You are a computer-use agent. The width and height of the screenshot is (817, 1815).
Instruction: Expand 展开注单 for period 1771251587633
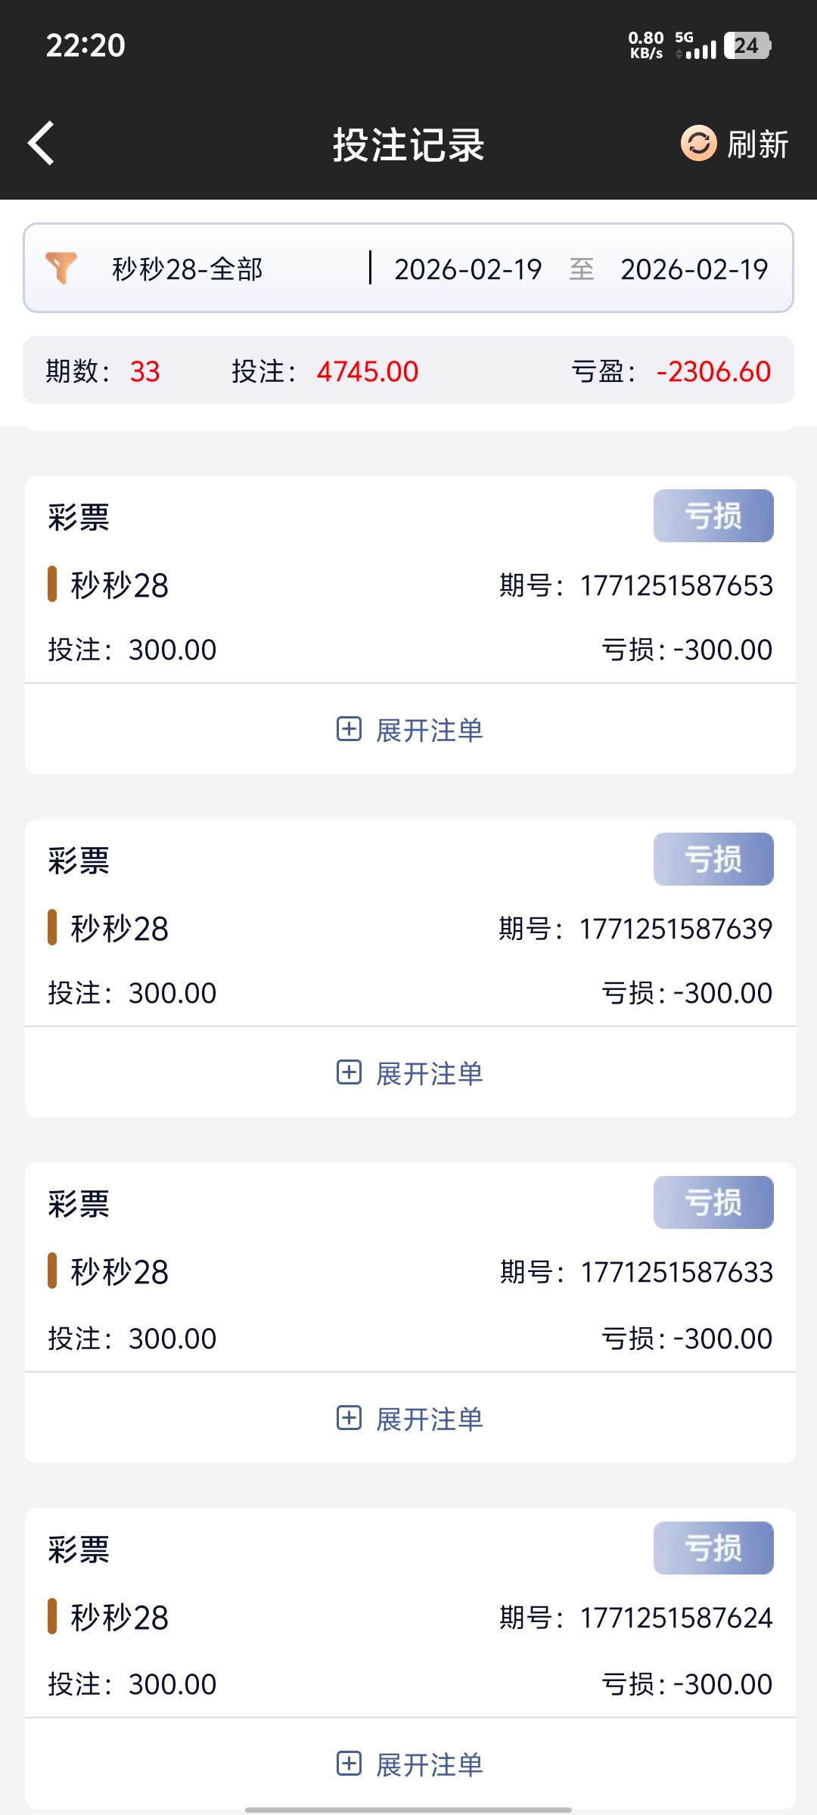[x=429, y=1419]
